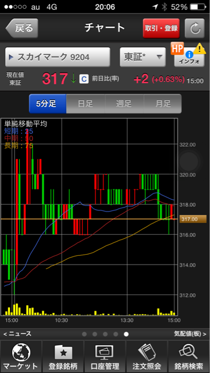Tap the round grey chart control circle
This screenshot has width=210, height=373.
pos(189,161)
